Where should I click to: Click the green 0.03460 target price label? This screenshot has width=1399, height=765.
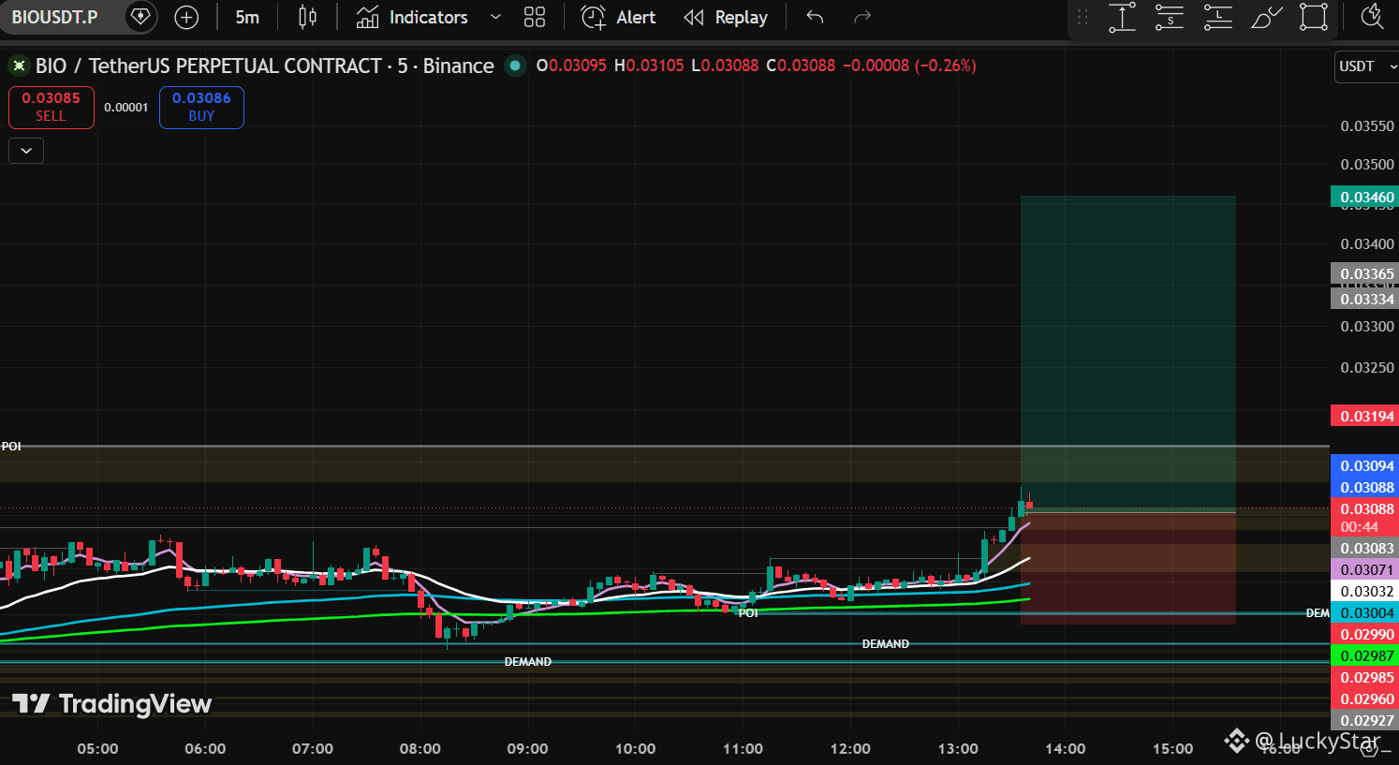pyautogui.click(x=1364, y=197)
